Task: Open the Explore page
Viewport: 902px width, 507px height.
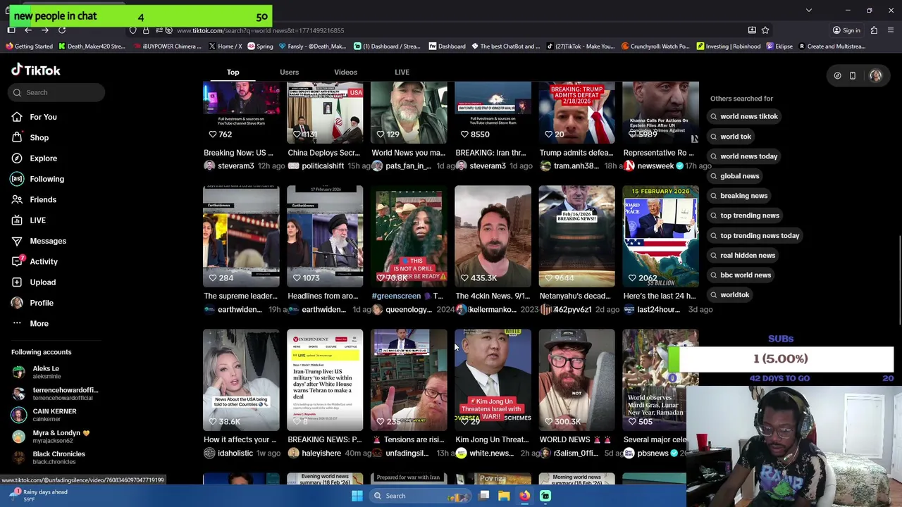Action: coord(43,158)
